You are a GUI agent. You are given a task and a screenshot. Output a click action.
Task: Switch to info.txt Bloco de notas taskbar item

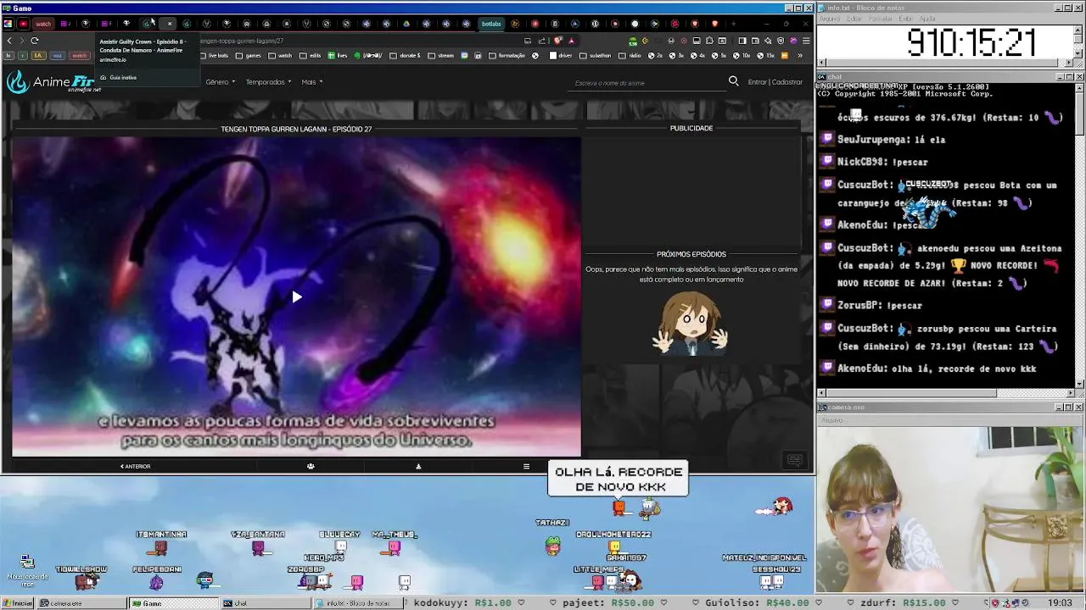click(x=356, y=603)
